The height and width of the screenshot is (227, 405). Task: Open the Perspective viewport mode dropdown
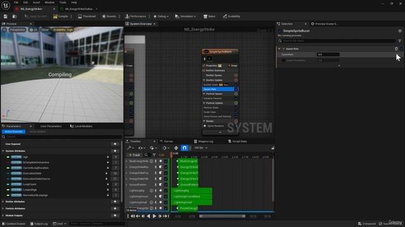click(x=18, y=30)
